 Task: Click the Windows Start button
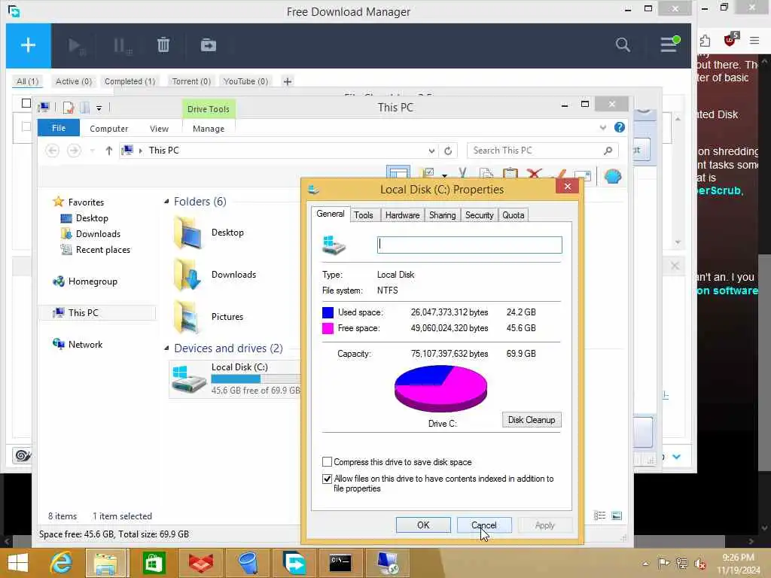(18, 563)
